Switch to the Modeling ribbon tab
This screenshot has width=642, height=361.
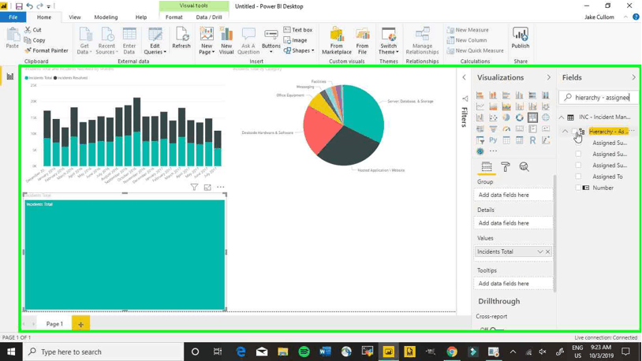click(106, 17)
